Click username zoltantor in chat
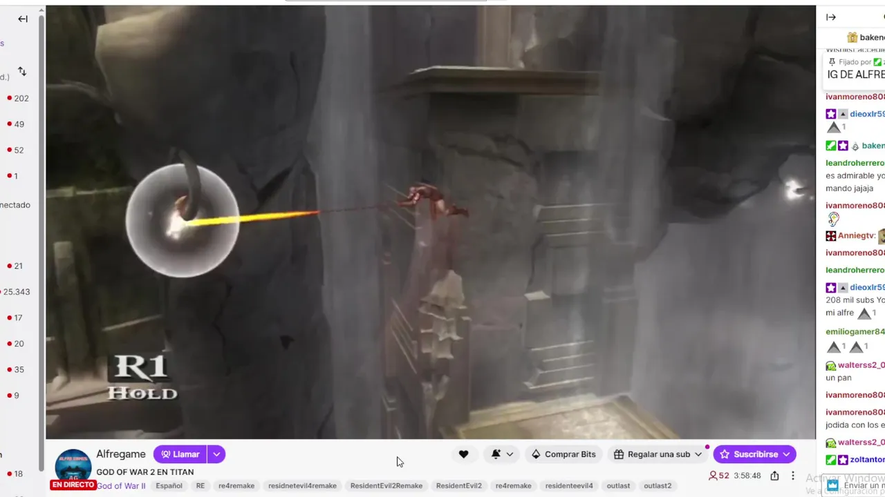 click(x=867, y=460)
